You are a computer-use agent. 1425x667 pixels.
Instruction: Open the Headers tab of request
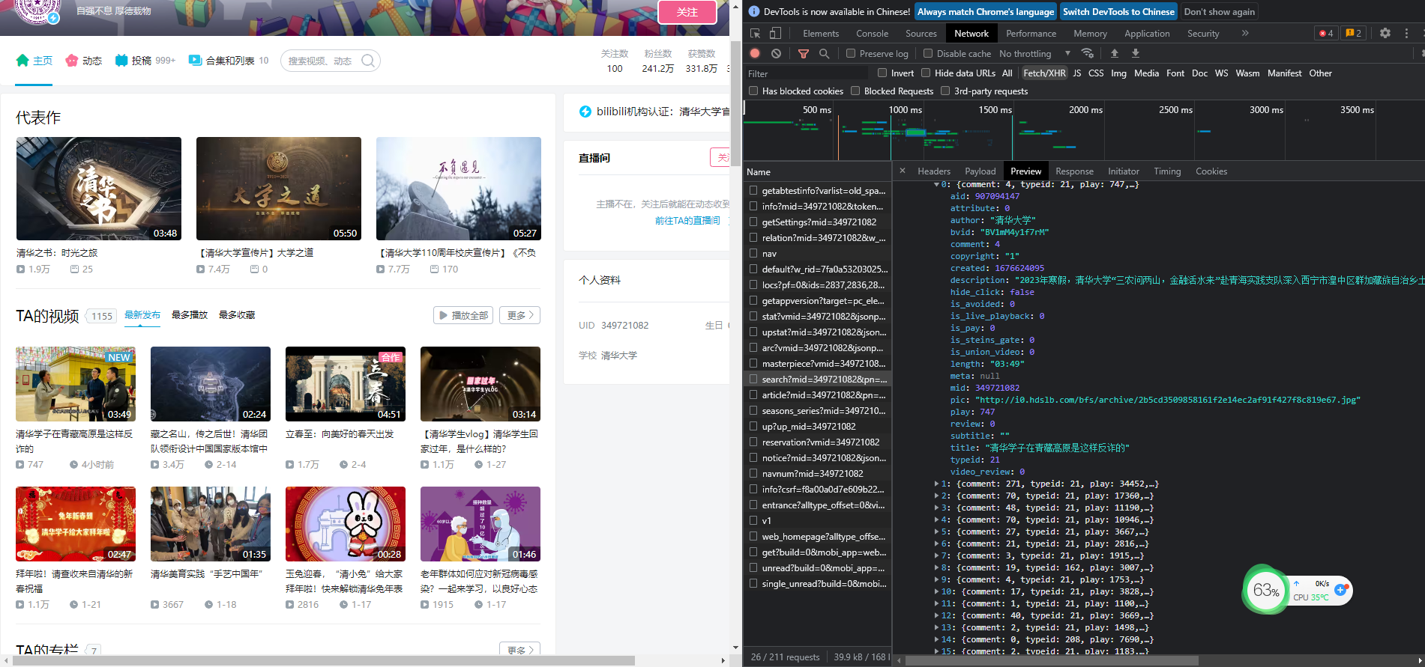[933, 171]
